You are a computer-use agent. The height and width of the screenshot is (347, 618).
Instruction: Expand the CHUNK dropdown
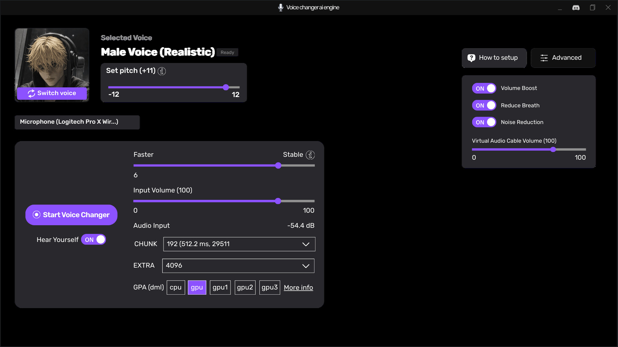click(239, 244)
